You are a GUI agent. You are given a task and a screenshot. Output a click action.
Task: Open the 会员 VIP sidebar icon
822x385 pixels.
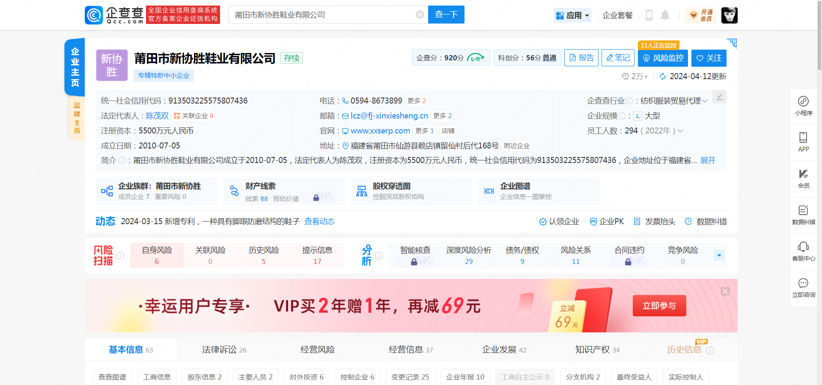803,179
